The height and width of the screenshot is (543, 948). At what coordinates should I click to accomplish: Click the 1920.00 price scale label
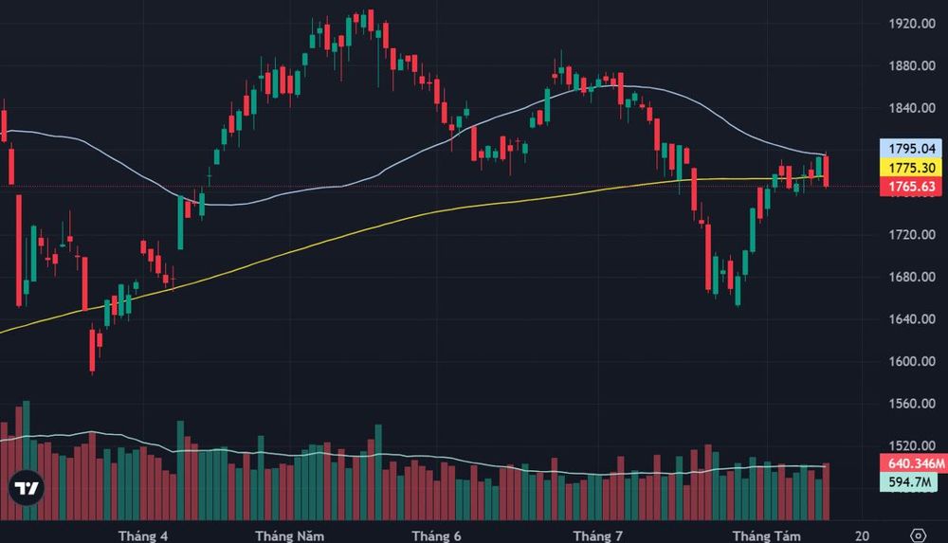[x=912, y=24]
